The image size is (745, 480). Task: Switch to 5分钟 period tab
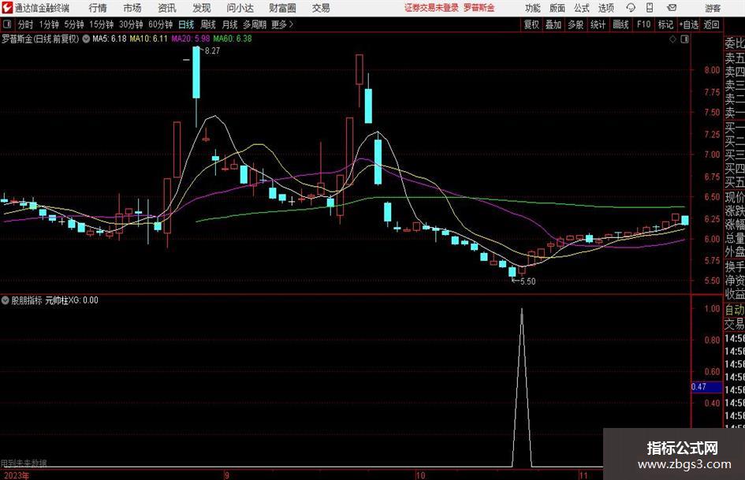point(74,24)
